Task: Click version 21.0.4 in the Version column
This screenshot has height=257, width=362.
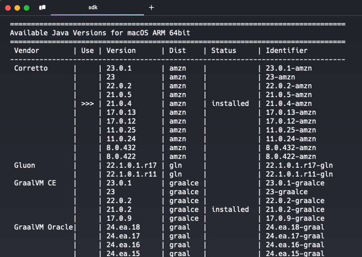Action: click(119, 103)
